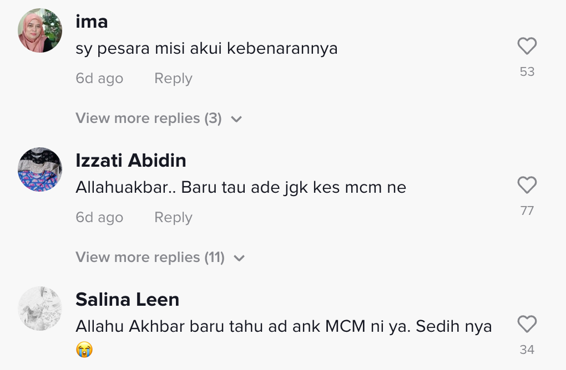Reply to ima's comment

173,79
